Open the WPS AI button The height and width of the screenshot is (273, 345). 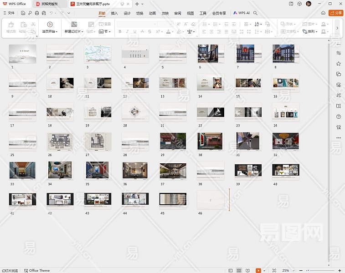242,13
